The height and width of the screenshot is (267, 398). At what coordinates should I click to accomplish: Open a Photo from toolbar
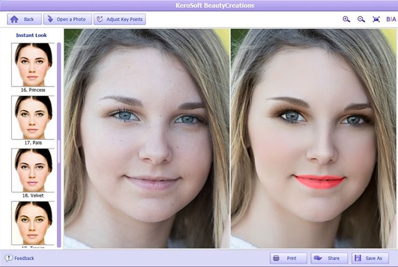click(68, 19)
